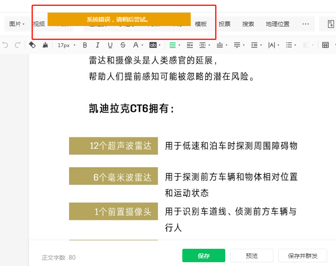Click the greyed-out image float icon

(306, 45)
